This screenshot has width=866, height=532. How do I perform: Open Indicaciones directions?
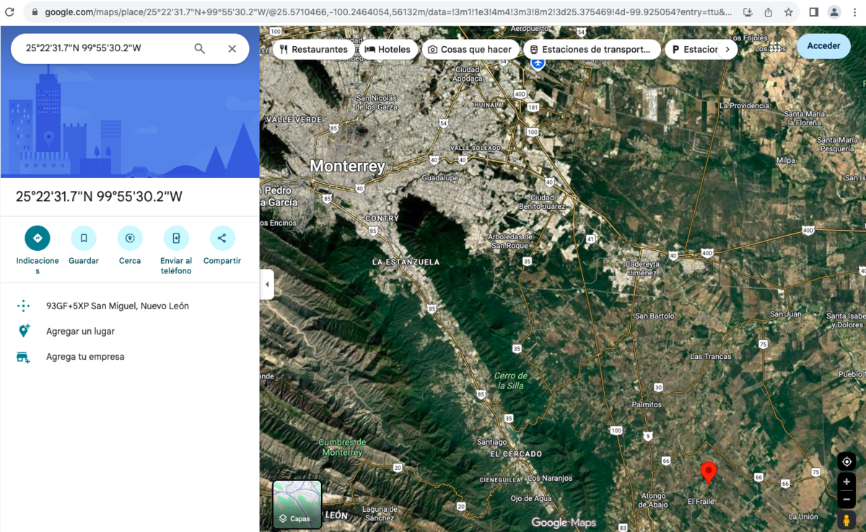(x=38, y=238)
